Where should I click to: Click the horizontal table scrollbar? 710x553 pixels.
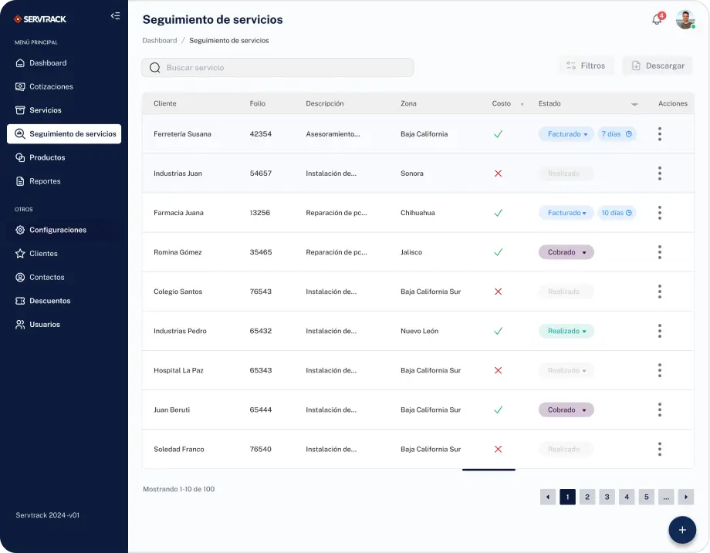489,470
